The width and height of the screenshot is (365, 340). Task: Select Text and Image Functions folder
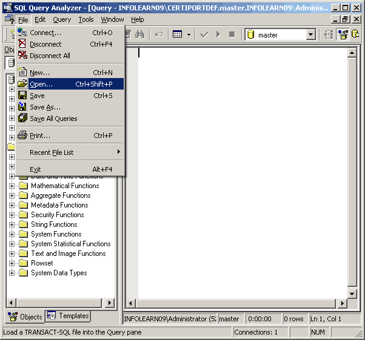point(69,253)
